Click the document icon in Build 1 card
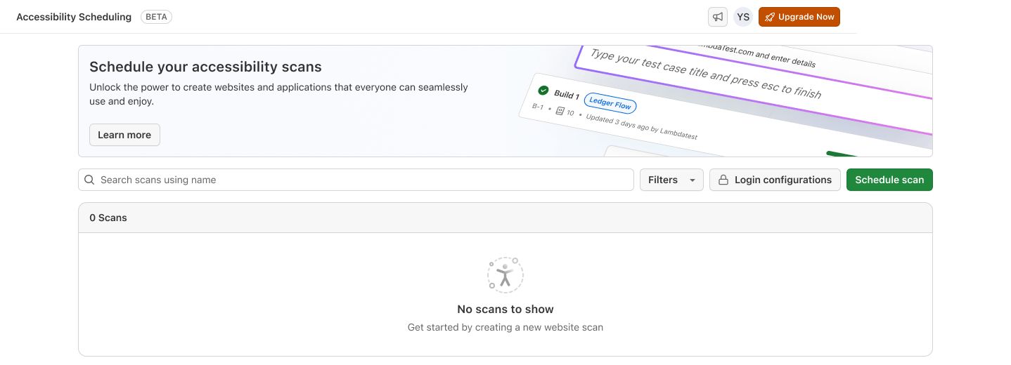 pyautogui.click(x=560, y=111)
